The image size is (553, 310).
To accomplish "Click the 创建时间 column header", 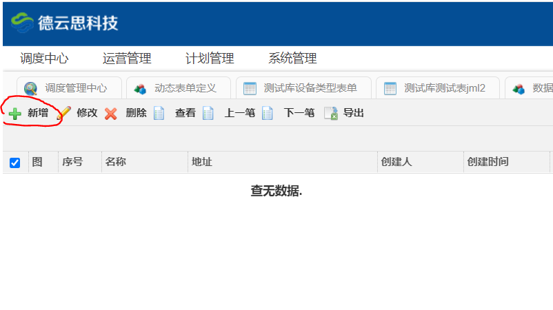I will click(x=488, y=162).
